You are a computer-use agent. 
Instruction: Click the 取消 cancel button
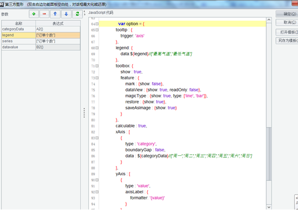(287, 22)
